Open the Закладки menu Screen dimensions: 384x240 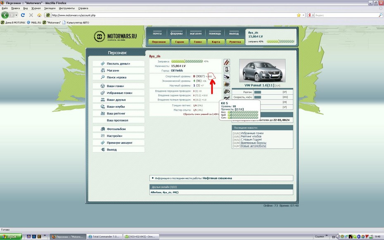click(x=50, y=8)
